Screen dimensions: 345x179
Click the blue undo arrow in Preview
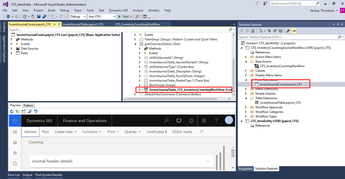pyautogui.click(x=36, y=111)
